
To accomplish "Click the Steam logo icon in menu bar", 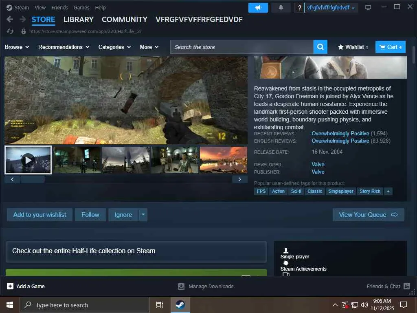I will coord(9,8).
